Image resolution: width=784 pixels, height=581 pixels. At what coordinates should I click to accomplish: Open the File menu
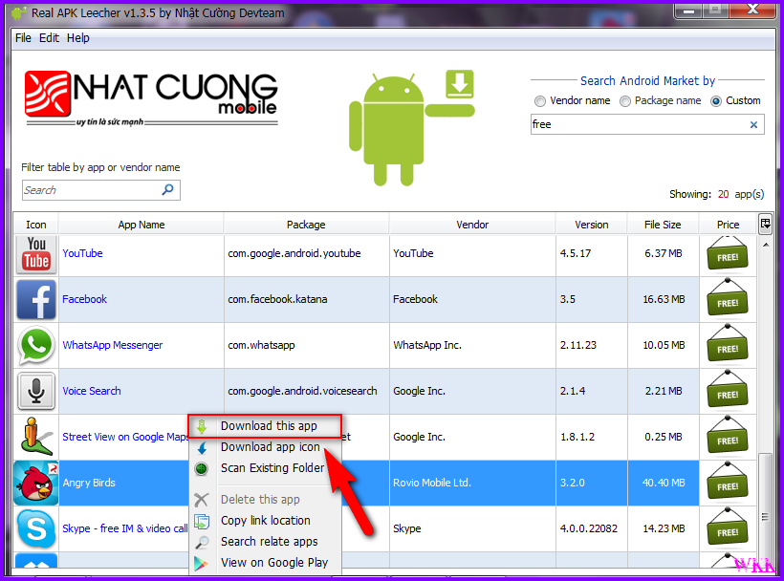click(23, 38)
